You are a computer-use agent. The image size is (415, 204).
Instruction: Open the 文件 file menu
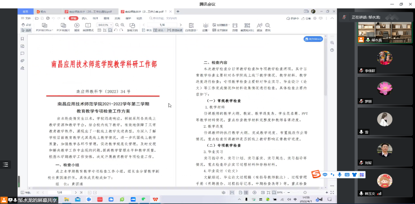[x=26, y=18]
